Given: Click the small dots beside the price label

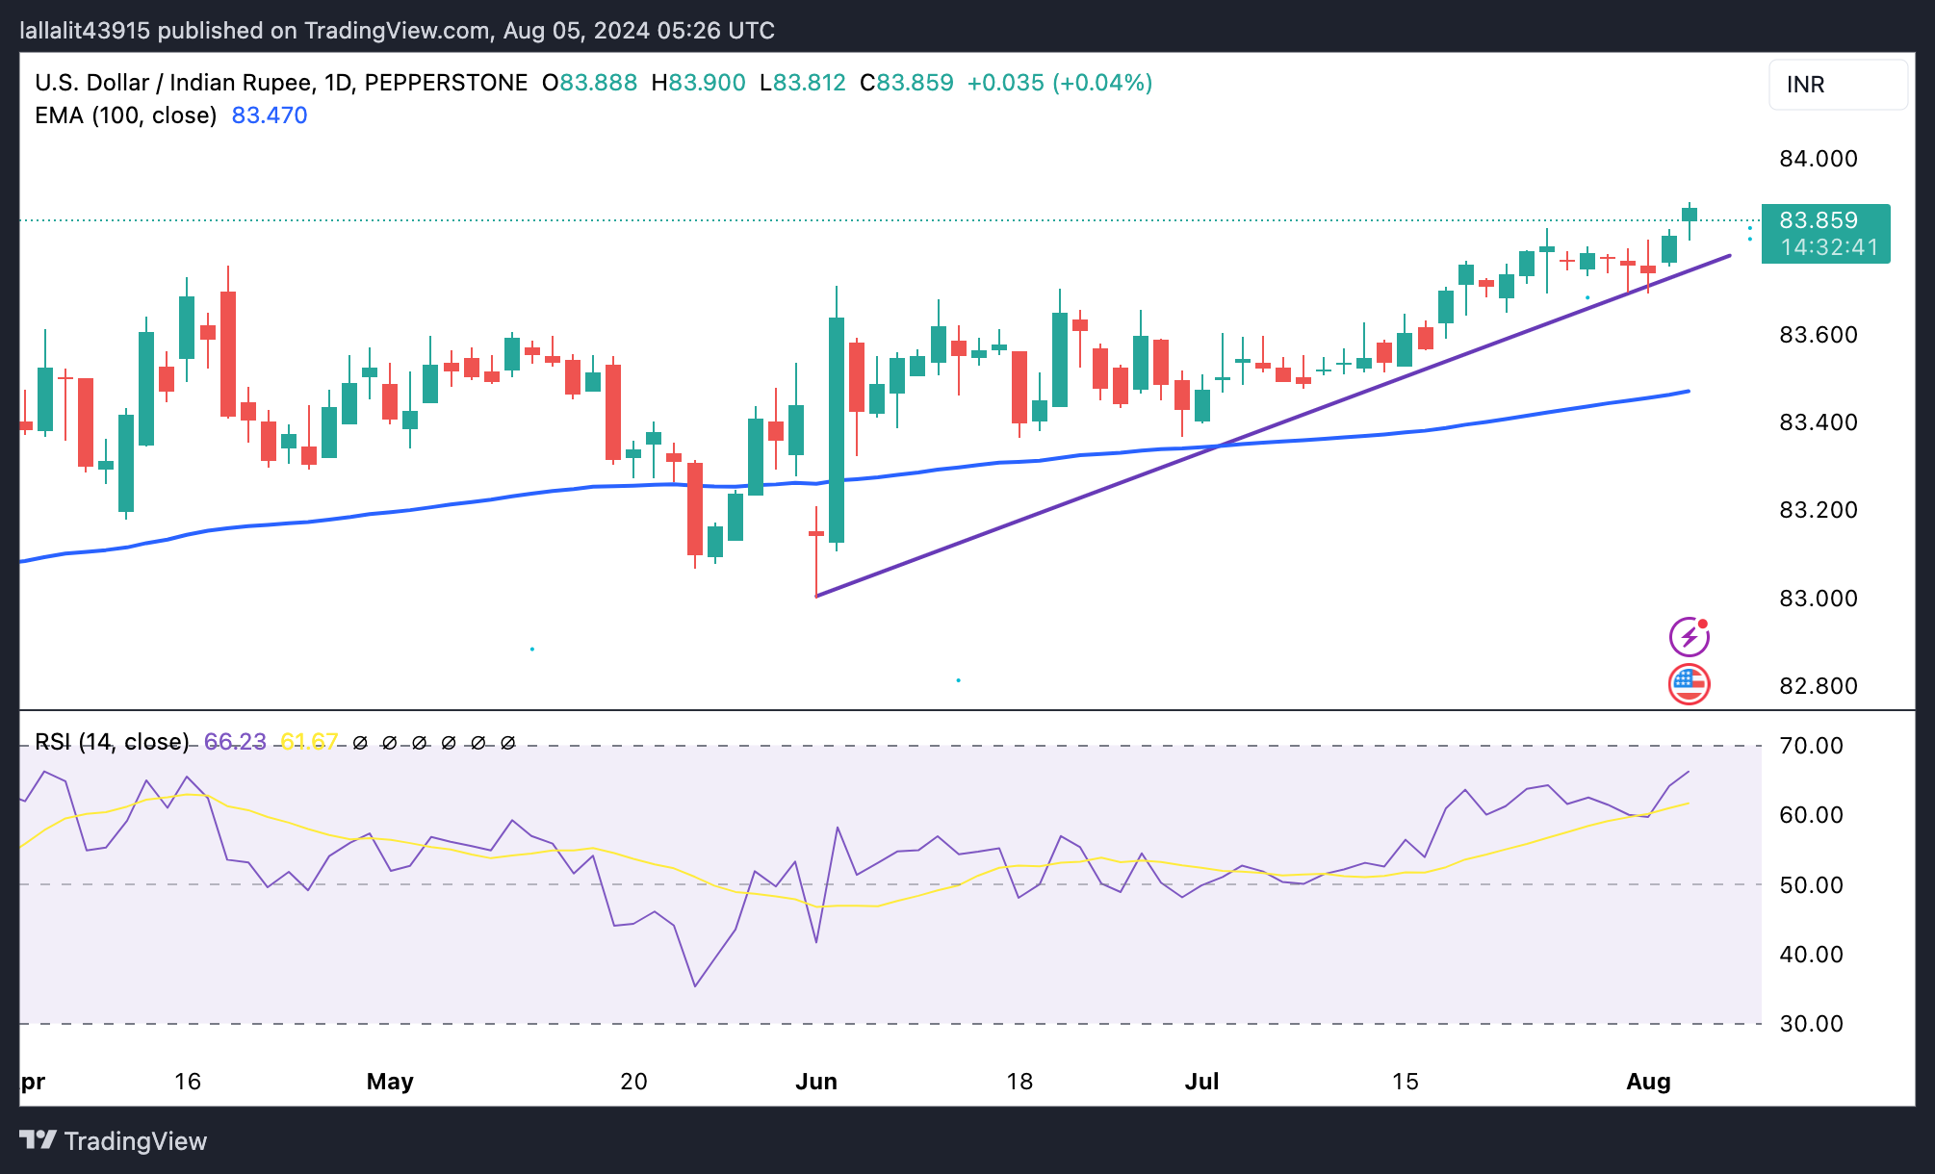Looking at the screenshot, I should [1749, 233].
